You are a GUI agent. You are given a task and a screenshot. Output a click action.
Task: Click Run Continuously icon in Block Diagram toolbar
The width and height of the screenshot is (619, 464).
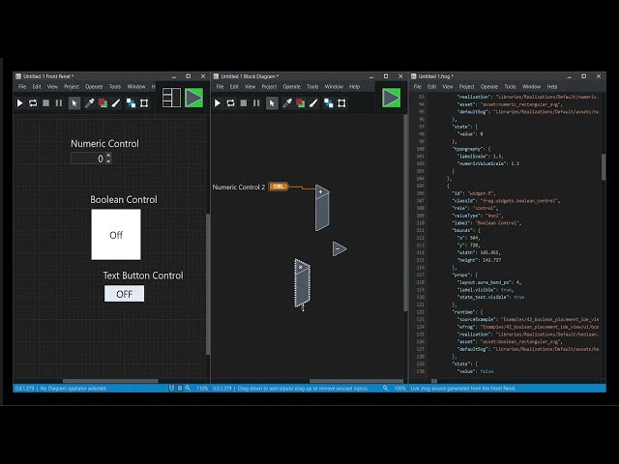point(230,103)
